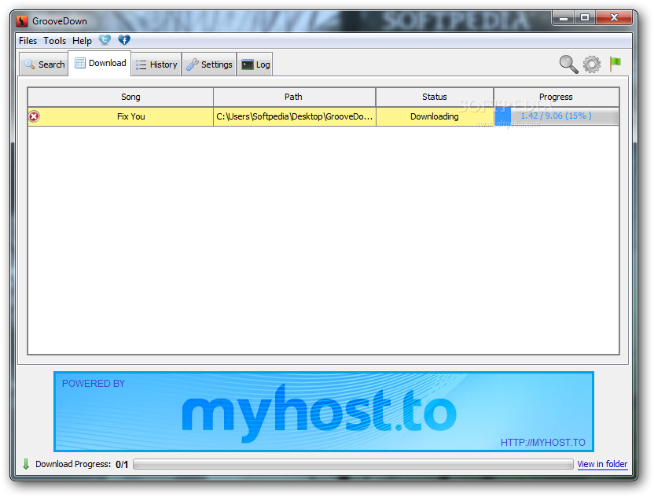Click the Download Progress 0/1 label
Viewport: 654px width, 497px height.
click(x=82, y=464)
